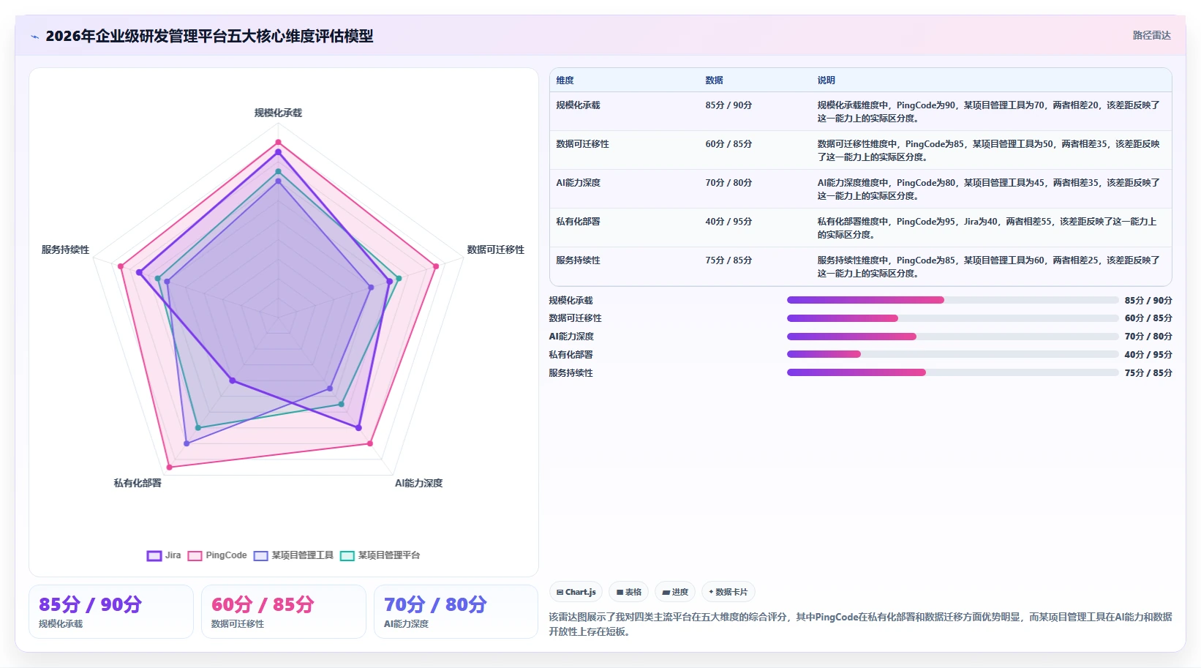Click the Chart.js tag chip
This screenshot has height=668, width=1201.
tap(576, 592)
